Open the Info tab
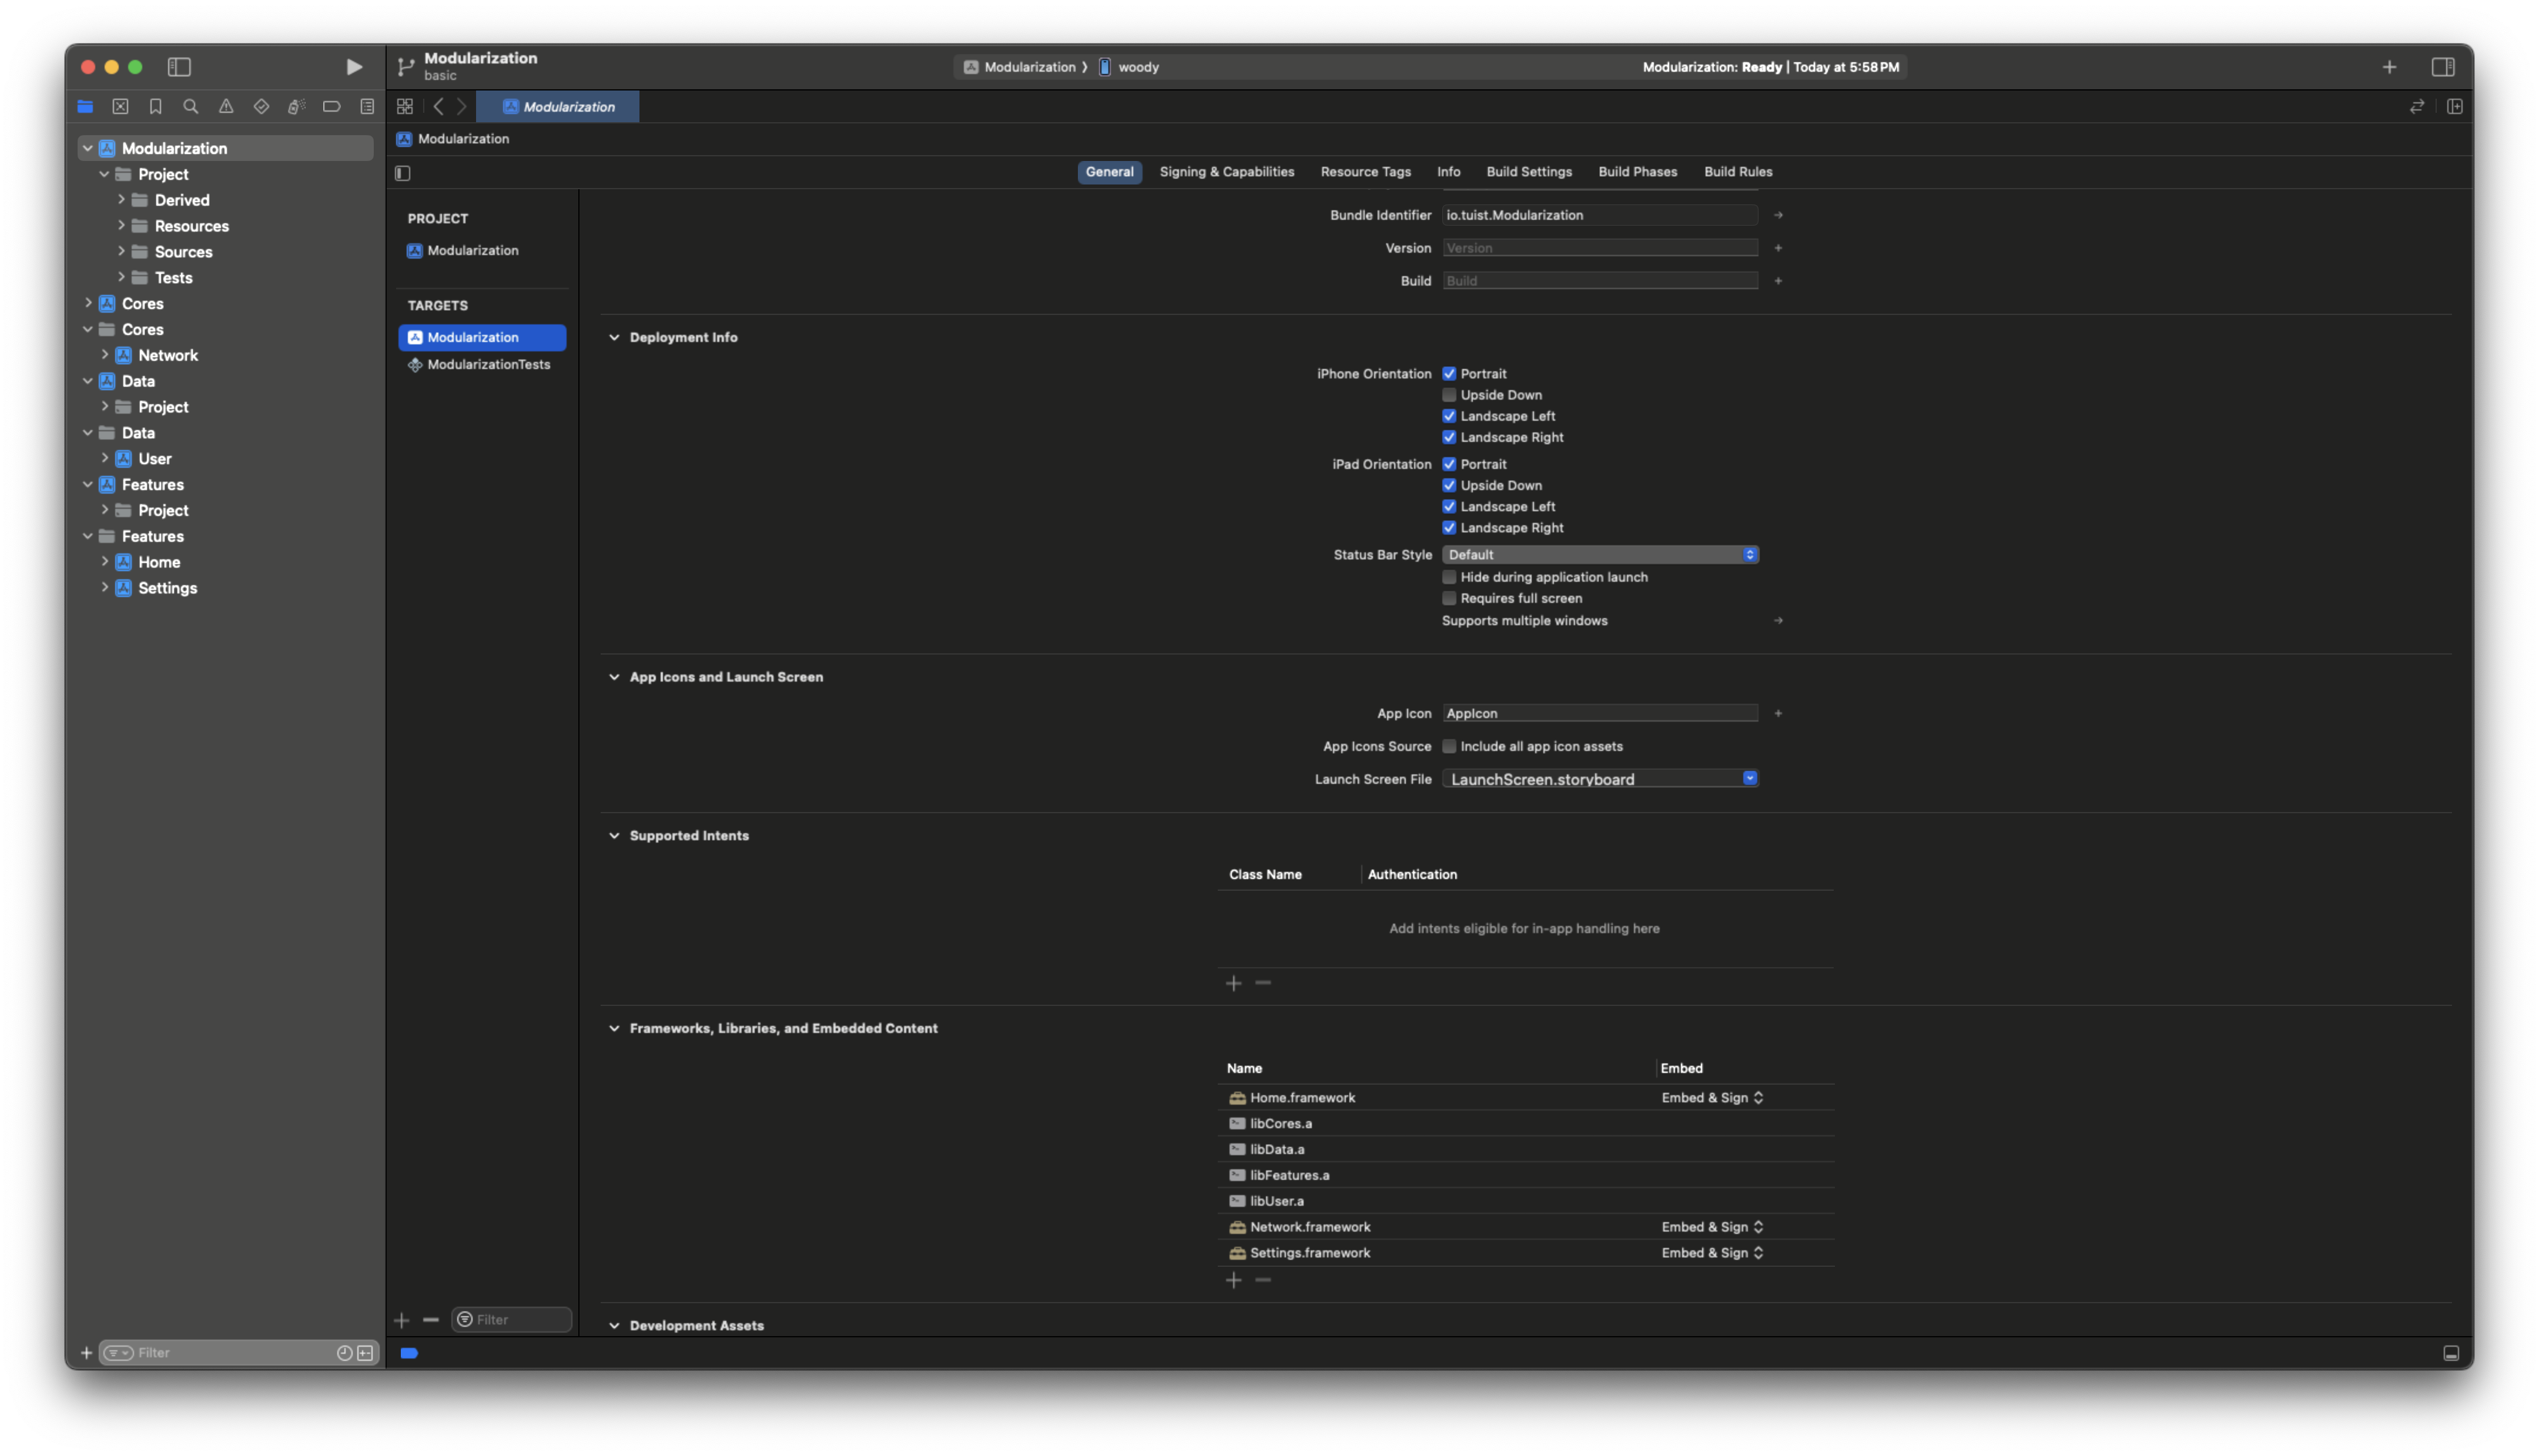The height and width of the screenshot is (1456, 2539). pyautogui.click(x=1448, y=172)
